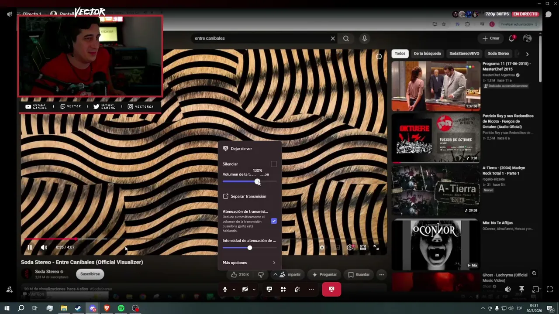Open more call options ellipsis
The image size is (559, 314).
pos(311,289)
